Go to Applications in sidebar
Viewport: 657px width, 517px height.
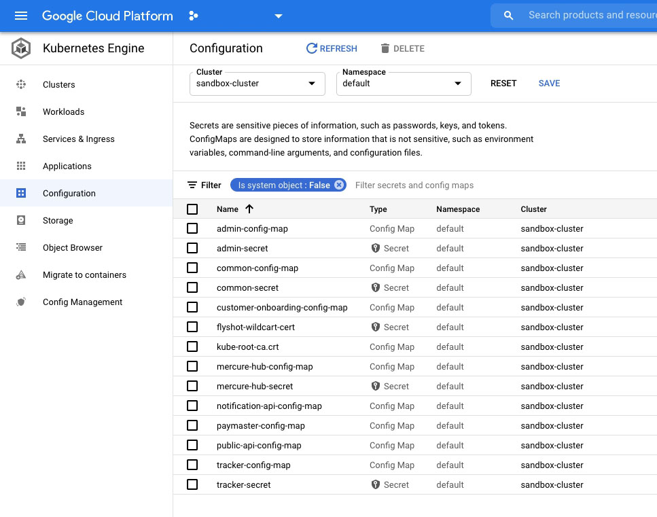(x=67, y=166)
